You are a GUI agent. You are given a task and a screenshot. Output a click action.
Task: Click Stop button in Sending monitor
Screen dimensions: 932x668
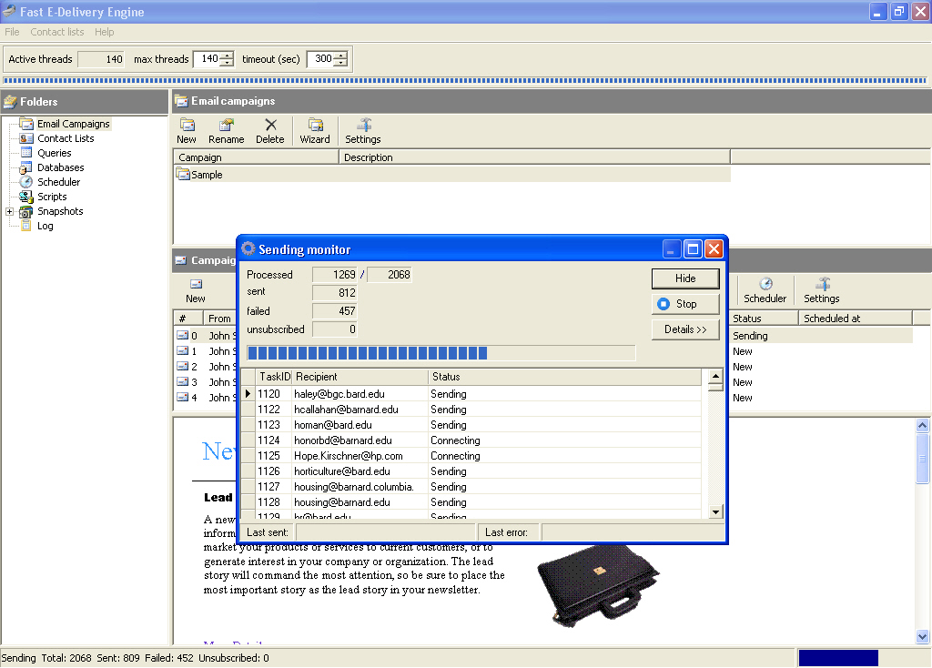[x=685, y=304]
